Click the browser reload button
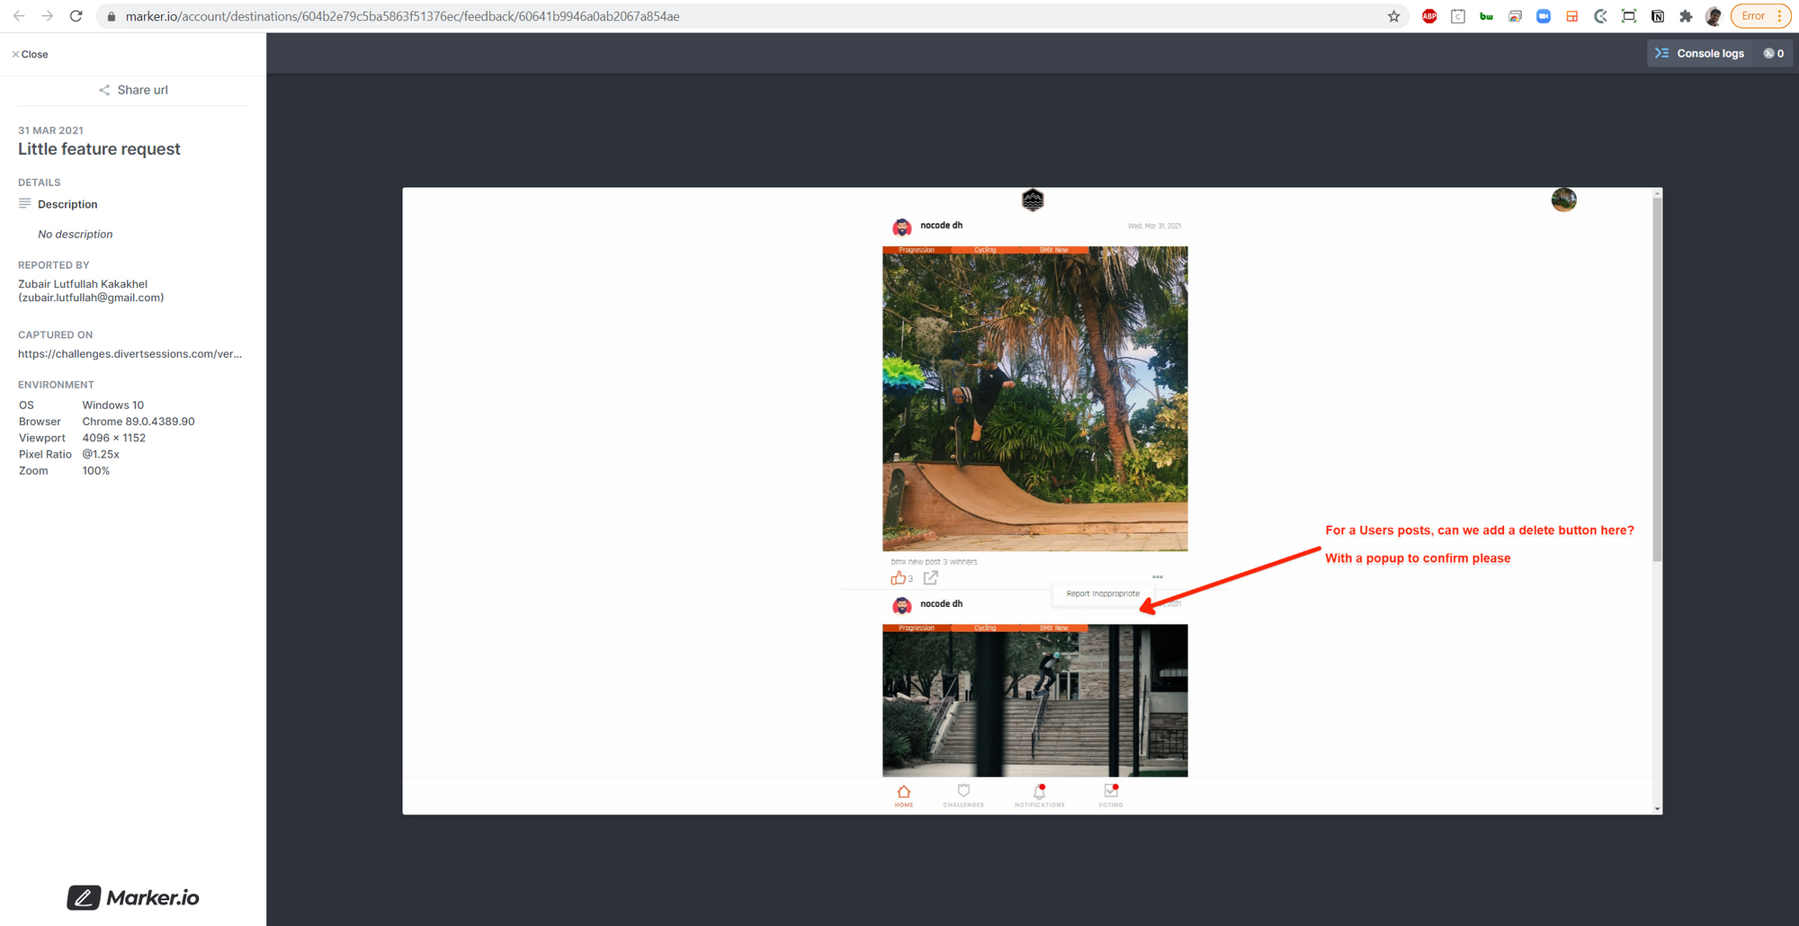The image size is (1799, 926). tap(76, 16)
